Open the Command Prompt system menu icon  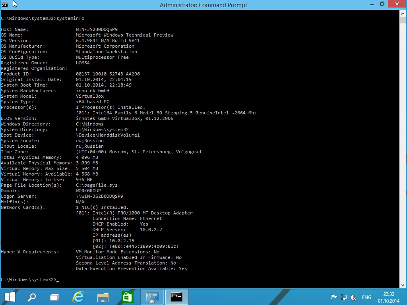pos(5,5)
